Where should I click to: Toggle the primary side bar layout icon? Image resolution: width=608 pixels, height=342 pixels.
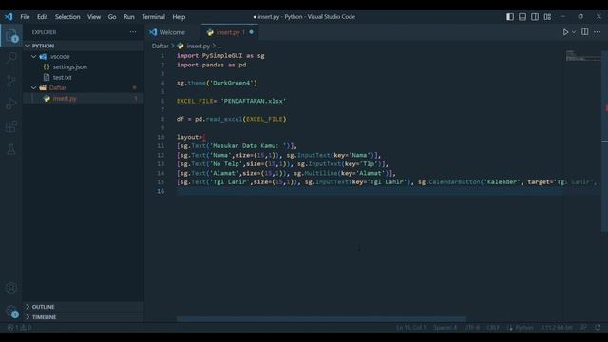point(510,17)
